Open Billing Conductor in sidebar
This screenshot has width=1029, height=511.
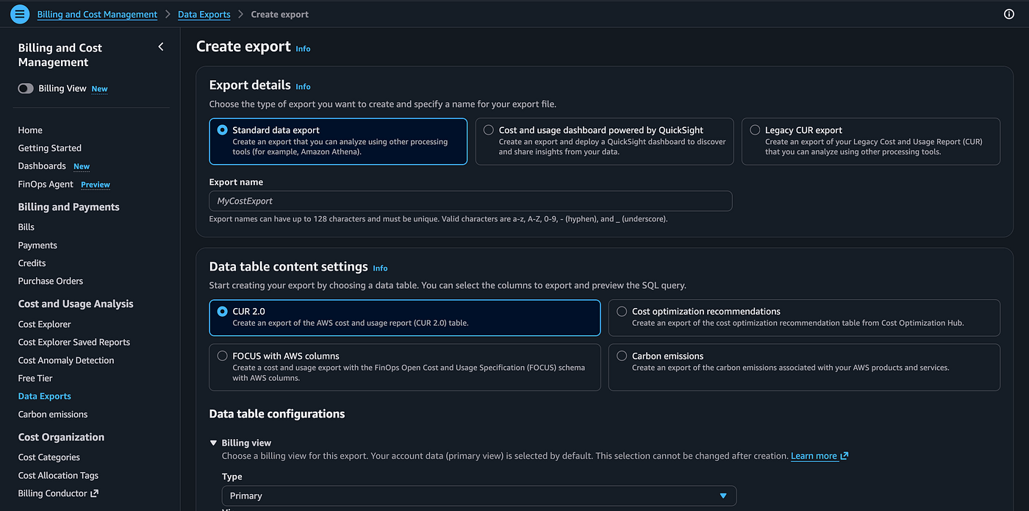[x=53, y=493]
